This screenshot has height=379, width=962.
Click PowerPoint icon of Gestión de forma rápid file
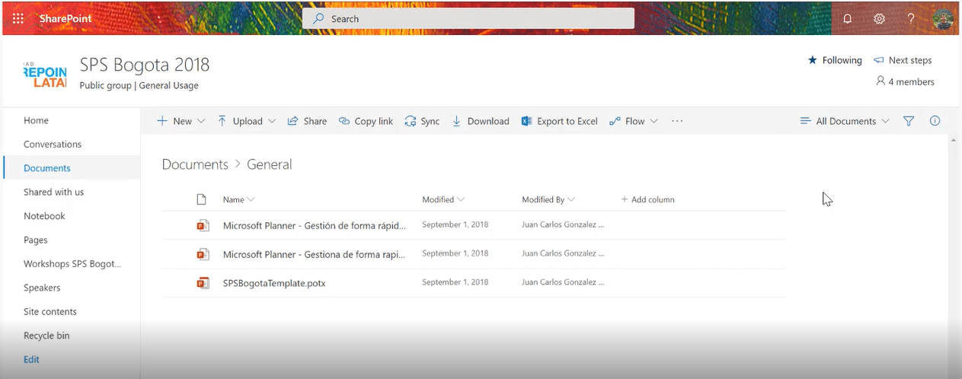(x=203, y=225)
